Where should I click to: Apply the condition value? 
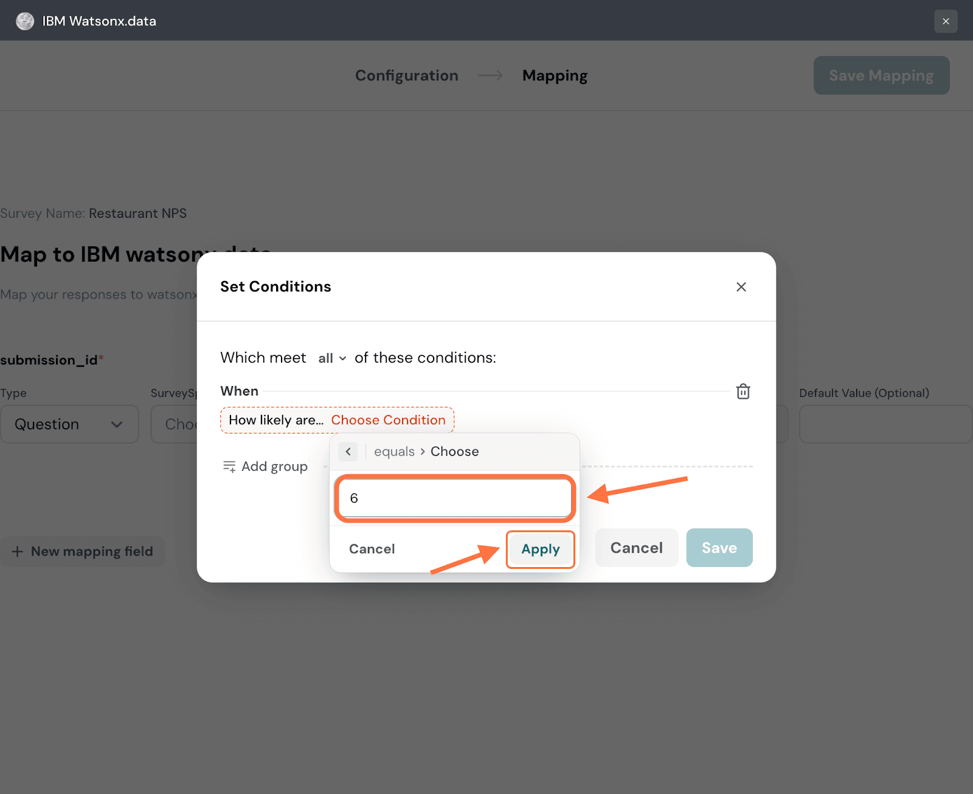540,549
